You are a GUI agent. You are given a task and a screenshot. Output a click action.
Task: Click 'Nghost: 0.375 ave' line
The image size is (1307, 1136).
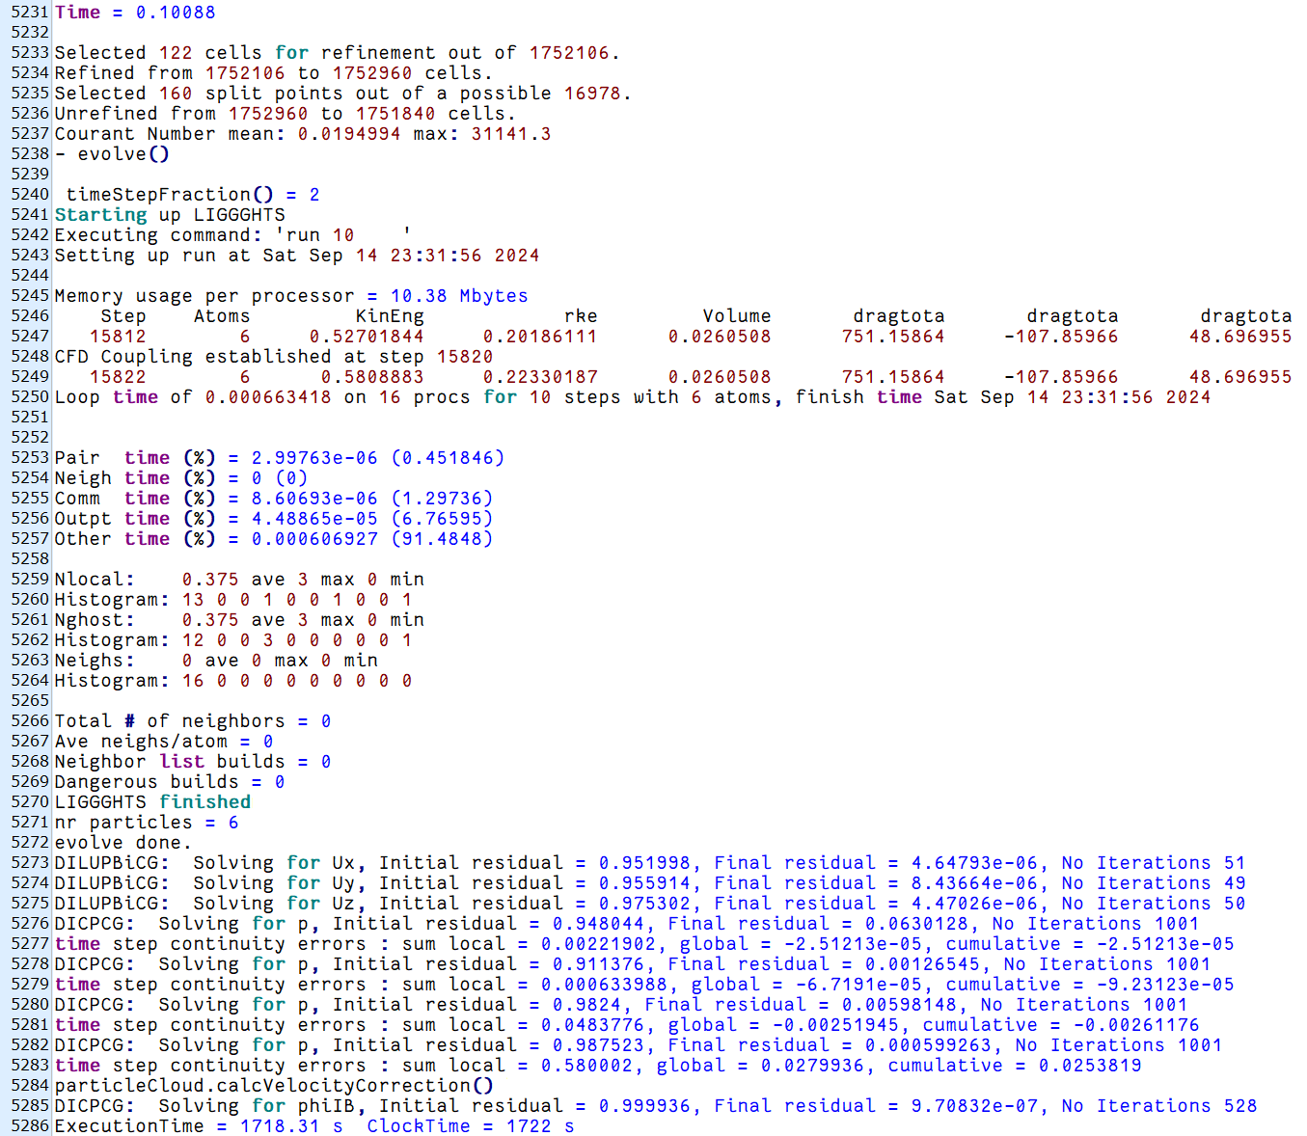tap(239, 620)
